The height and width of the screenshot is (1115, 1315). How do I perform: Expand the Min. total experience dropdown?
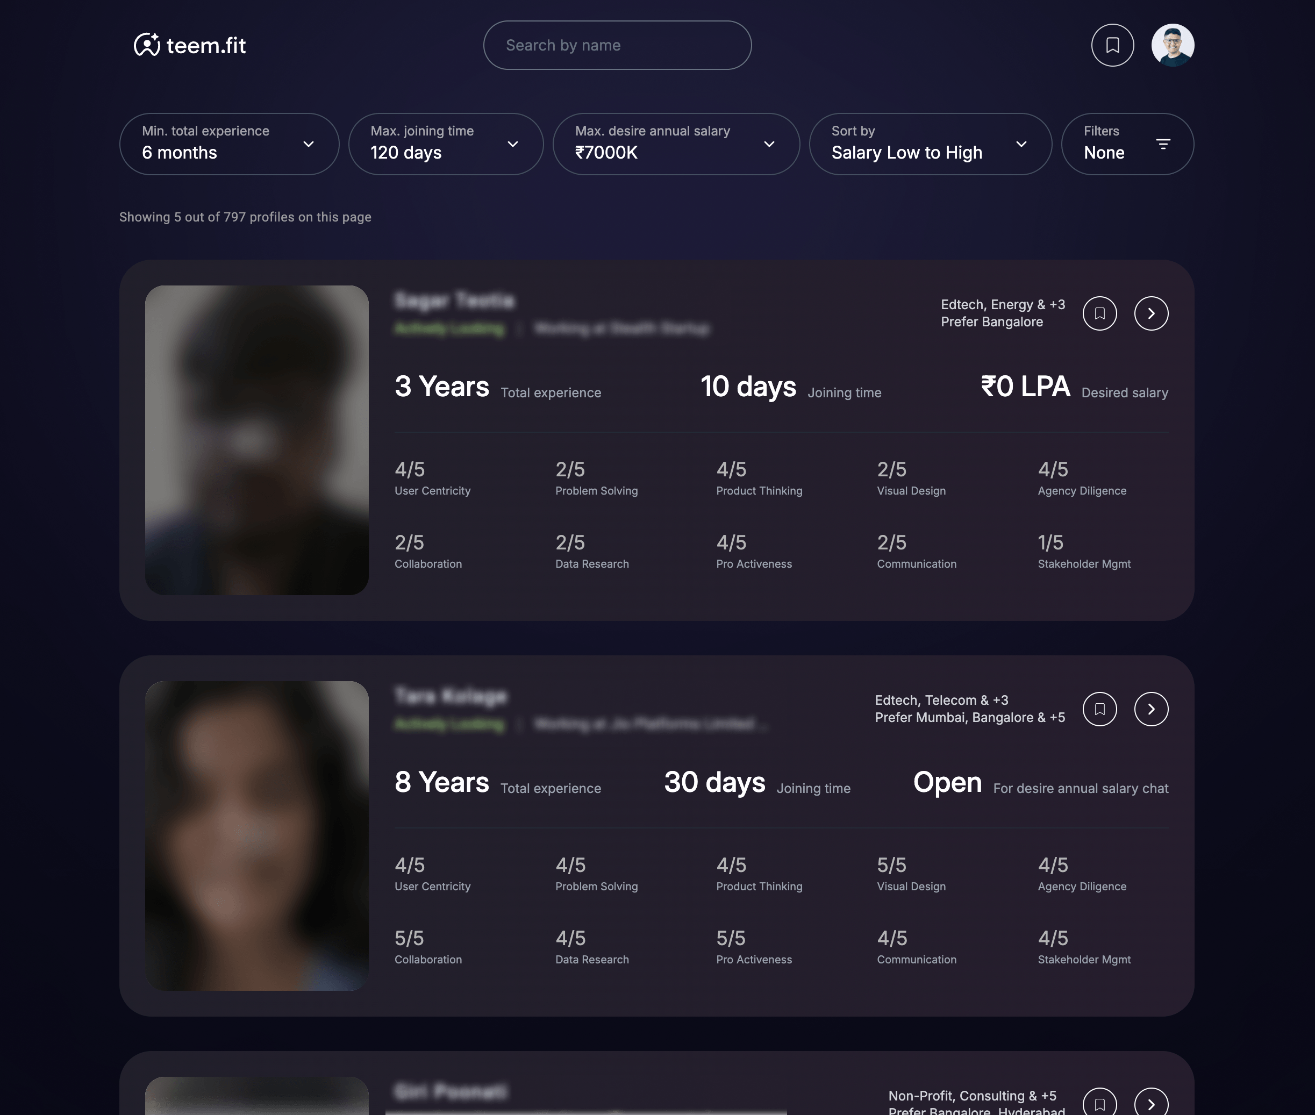[229, 144]
